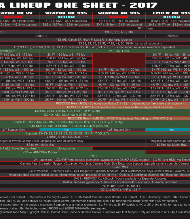Click '3.35lbs (w/ Media Bay)' weight cell
Viewport: 190px width, 219px height.
click(x=168, y=145)
